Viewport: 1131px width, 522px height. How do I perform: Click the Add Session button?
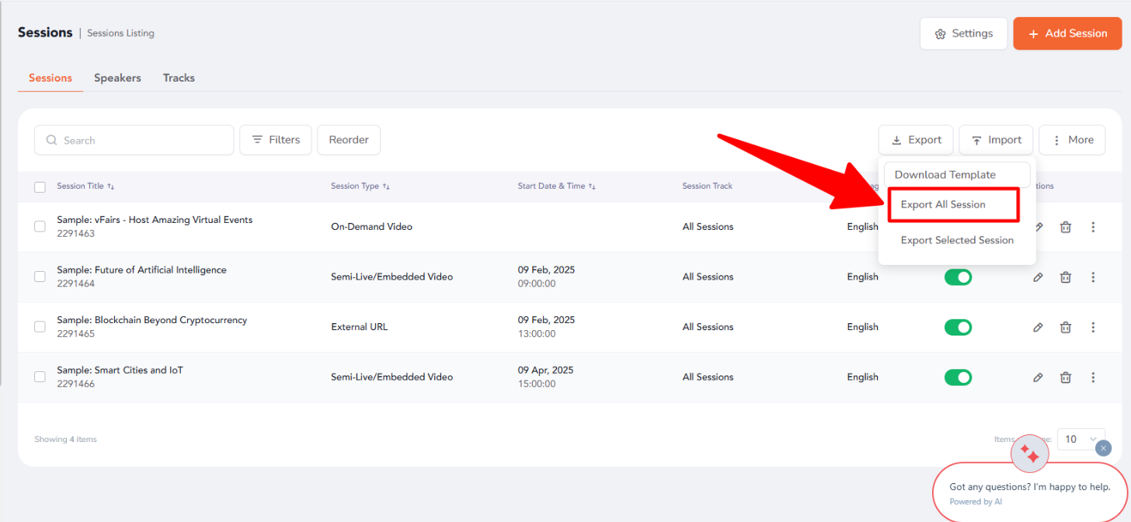[x=1067, y=33]
